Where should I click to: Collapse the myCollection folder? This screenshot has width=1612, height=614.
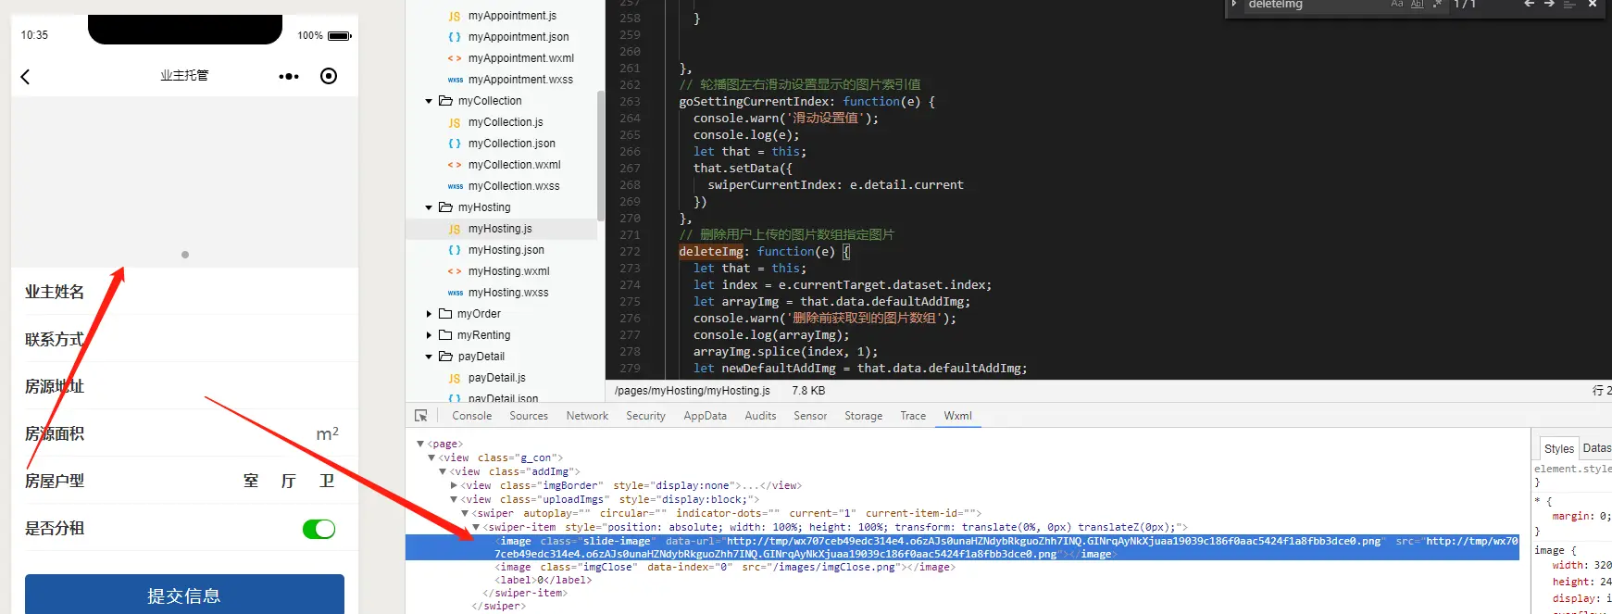click(x=429, y=101)
